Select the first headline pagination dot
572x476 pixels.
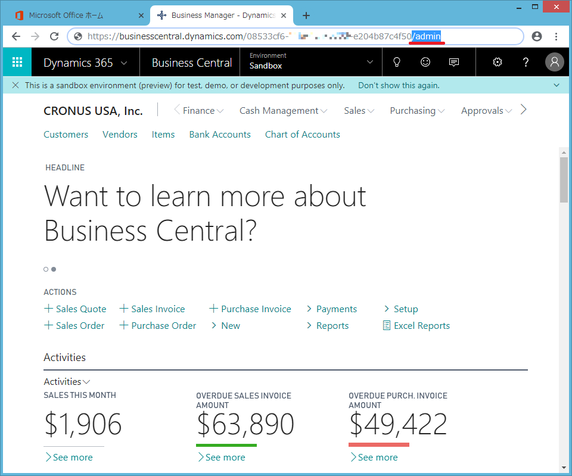(46, 269)
